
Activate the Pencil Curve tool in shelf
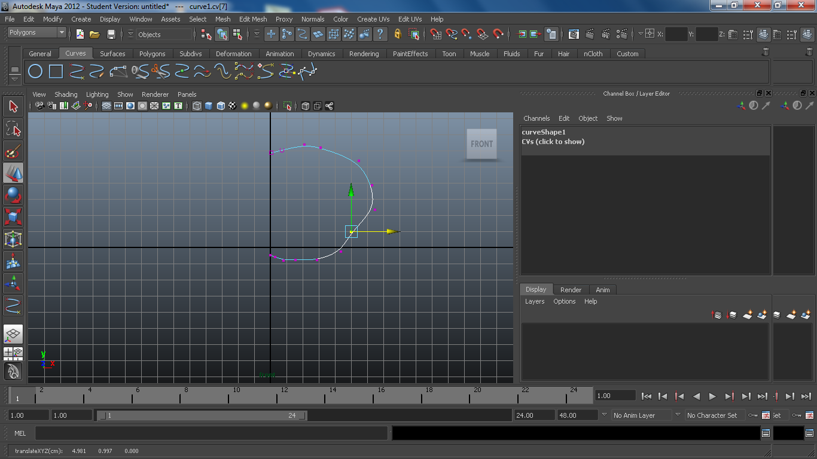pyautogui.click(x=97, y=72)
